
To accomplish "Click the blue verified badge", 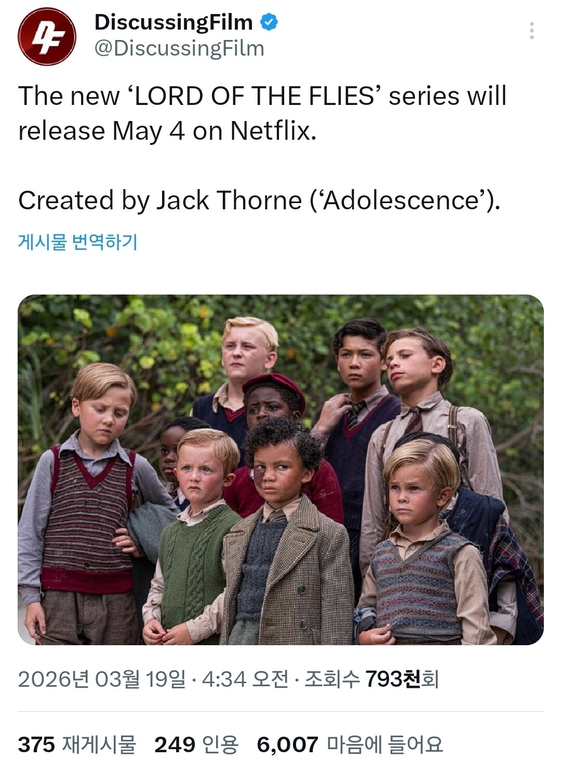I will click(269, 22).
